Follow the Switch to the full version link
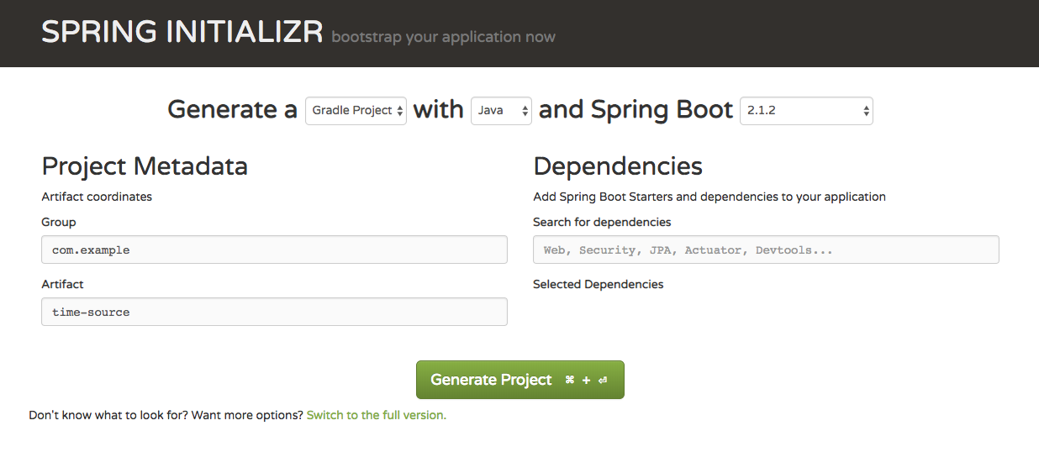This screenshot has width=1039, height=452. (377, 415)
